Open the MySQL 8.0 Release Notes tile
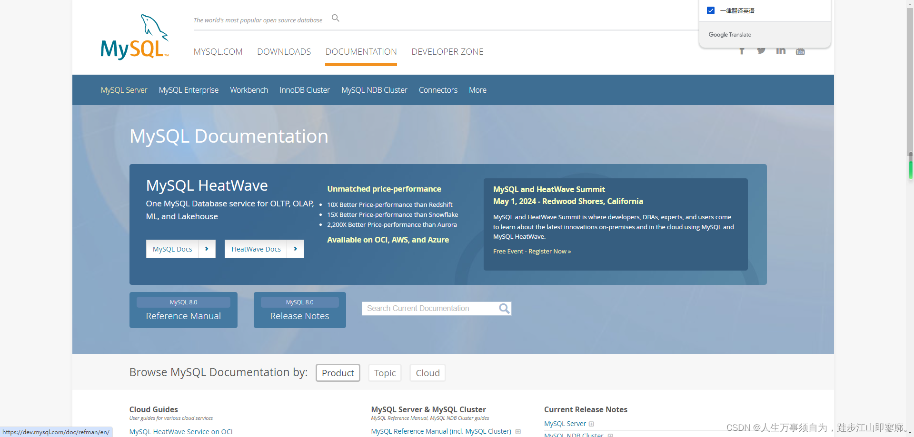The width and height of the screenshot is (914, 437). click(300, 310)
